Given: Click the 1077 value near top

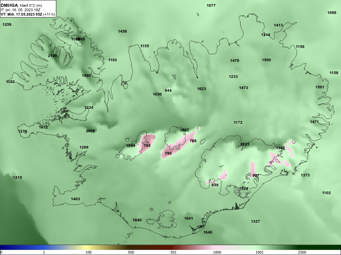Looking at the screenshot, I should point(211,5).
